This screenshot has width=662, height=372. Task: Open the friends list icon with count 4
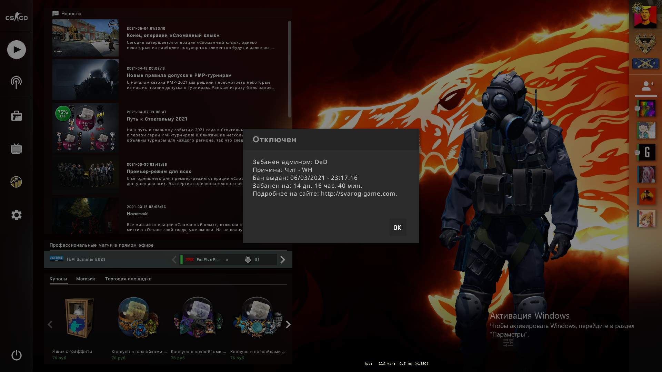[x=646, y=86]
